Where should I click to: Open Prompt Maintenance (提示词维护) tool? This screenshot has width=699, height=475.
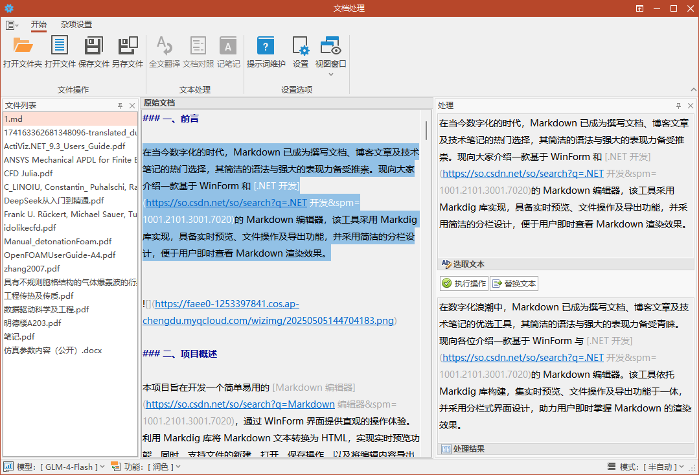266,47
